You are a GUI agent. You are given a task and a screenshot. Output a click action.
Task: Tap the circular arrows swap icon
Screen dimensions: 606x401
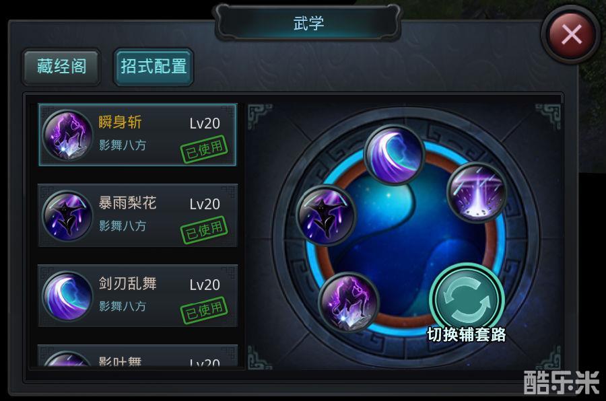467,300
